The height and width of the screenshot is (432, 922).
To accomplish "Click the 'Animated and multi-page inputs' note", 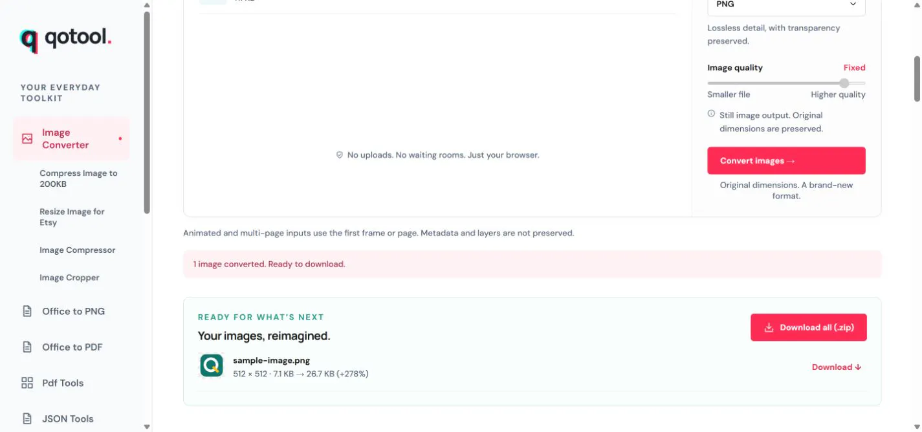I will [x=379, y=233].
